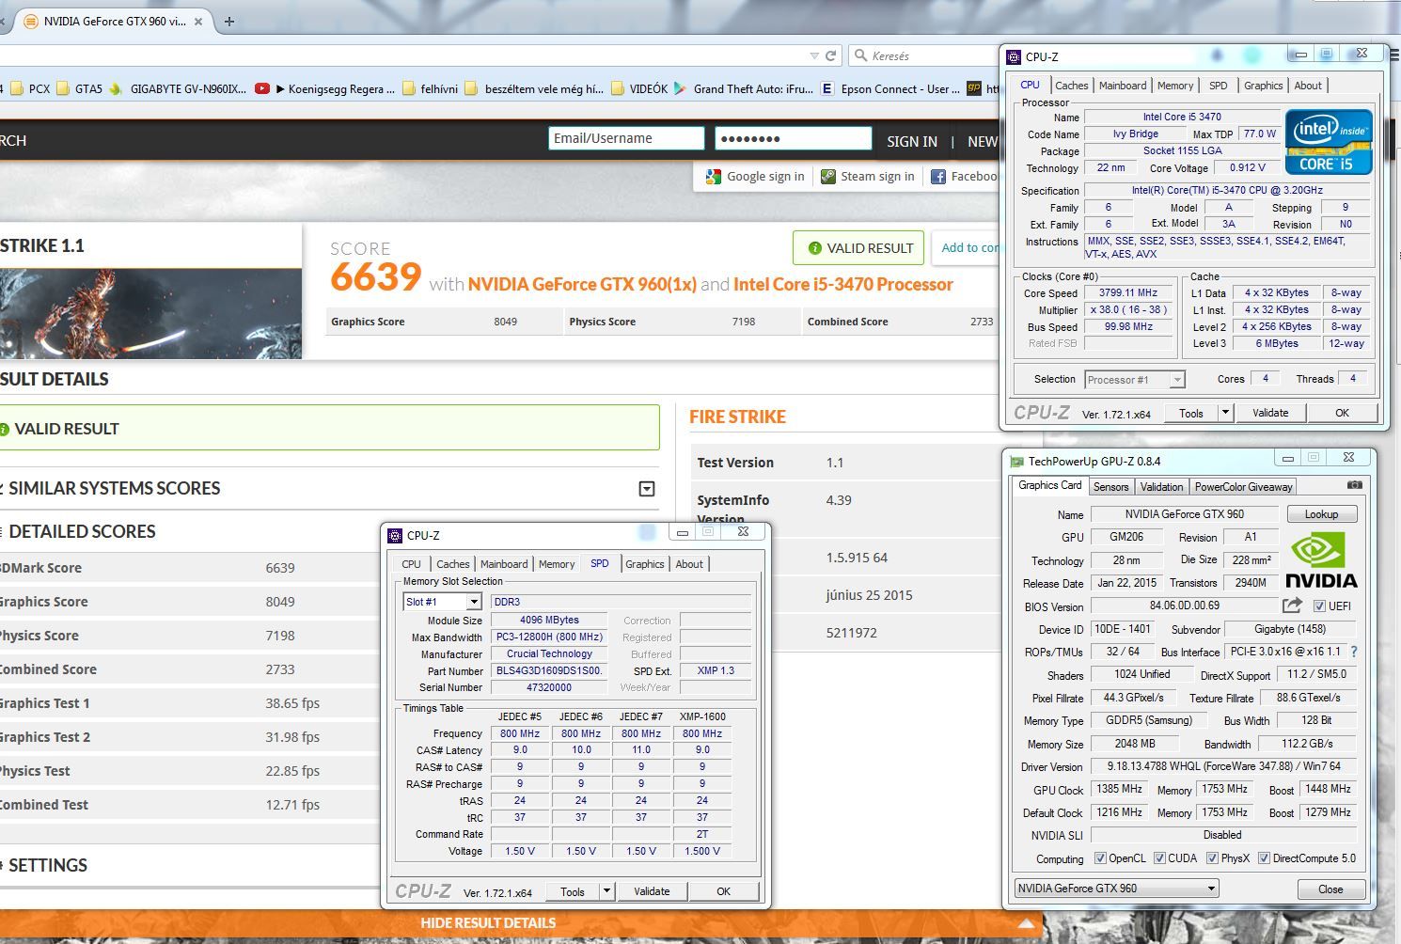The image size is (1401, 944).
Task: Open a new browser tab with the plus icon
Action: (x=228, y=21)
